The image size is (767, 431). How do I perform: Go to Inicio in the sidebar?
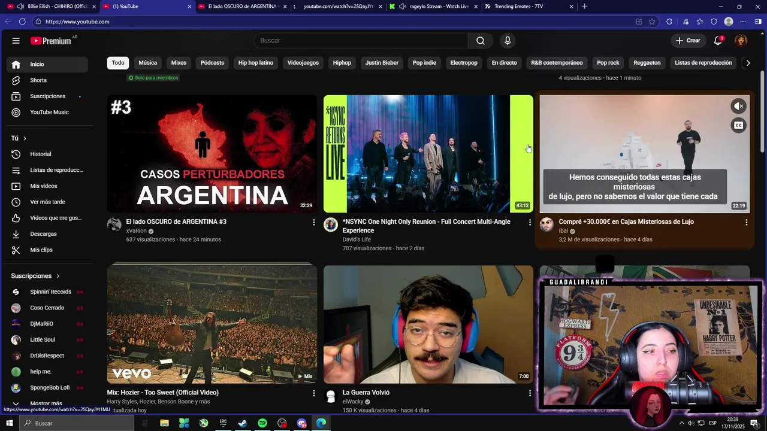point(47,64)
